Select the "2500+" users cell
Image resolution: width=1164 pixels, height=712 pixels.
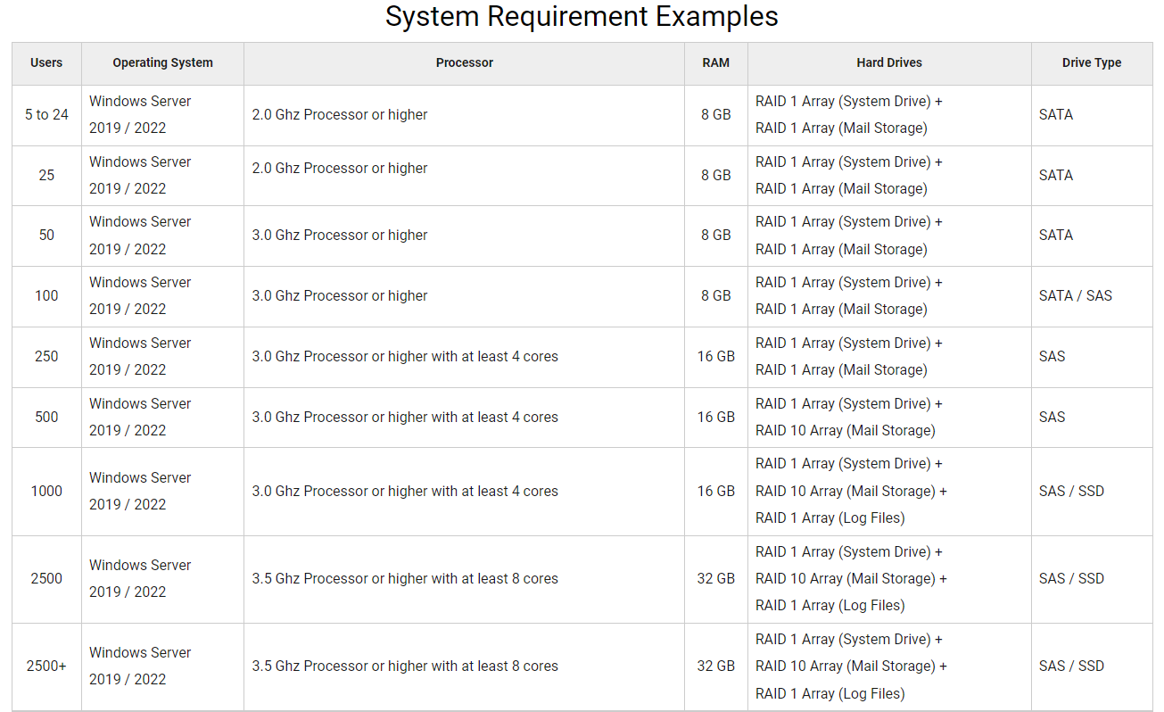46,666
